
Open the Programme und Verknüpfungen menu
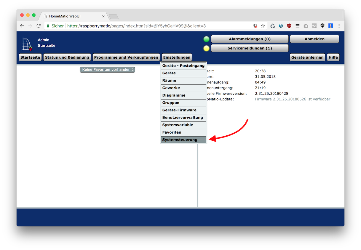coord(126,57)
